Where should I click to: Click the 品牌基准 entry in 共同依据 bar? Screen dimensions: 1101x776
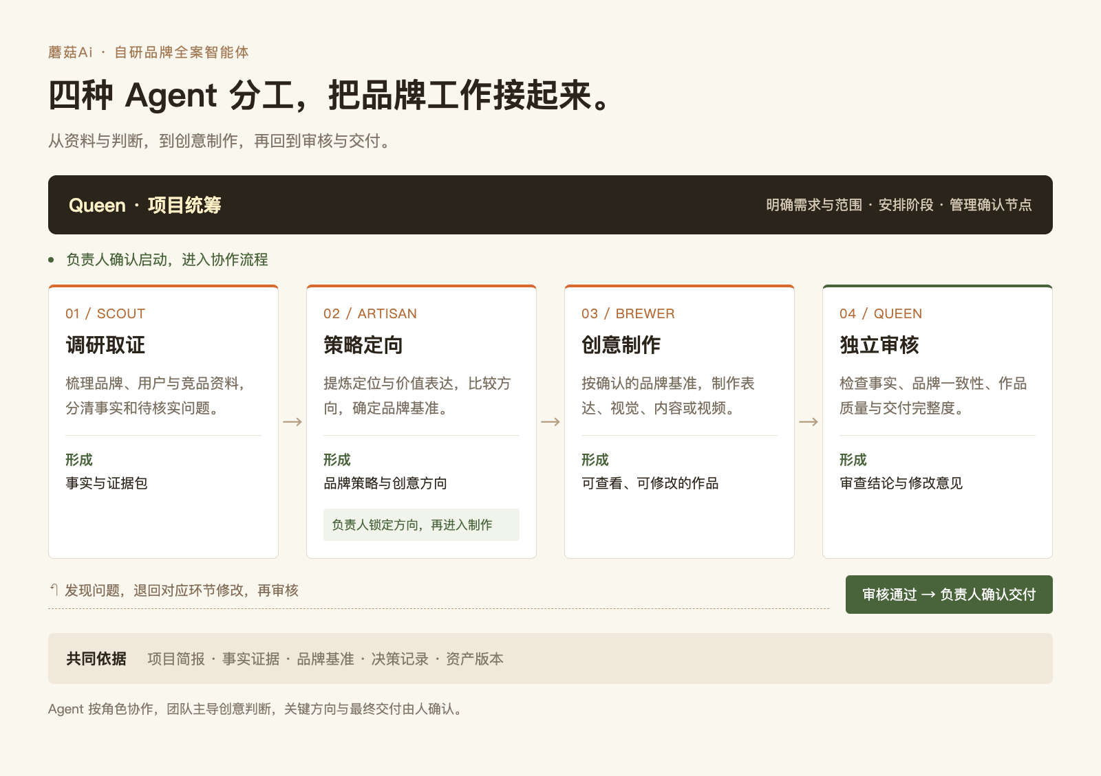pos(325,658)
